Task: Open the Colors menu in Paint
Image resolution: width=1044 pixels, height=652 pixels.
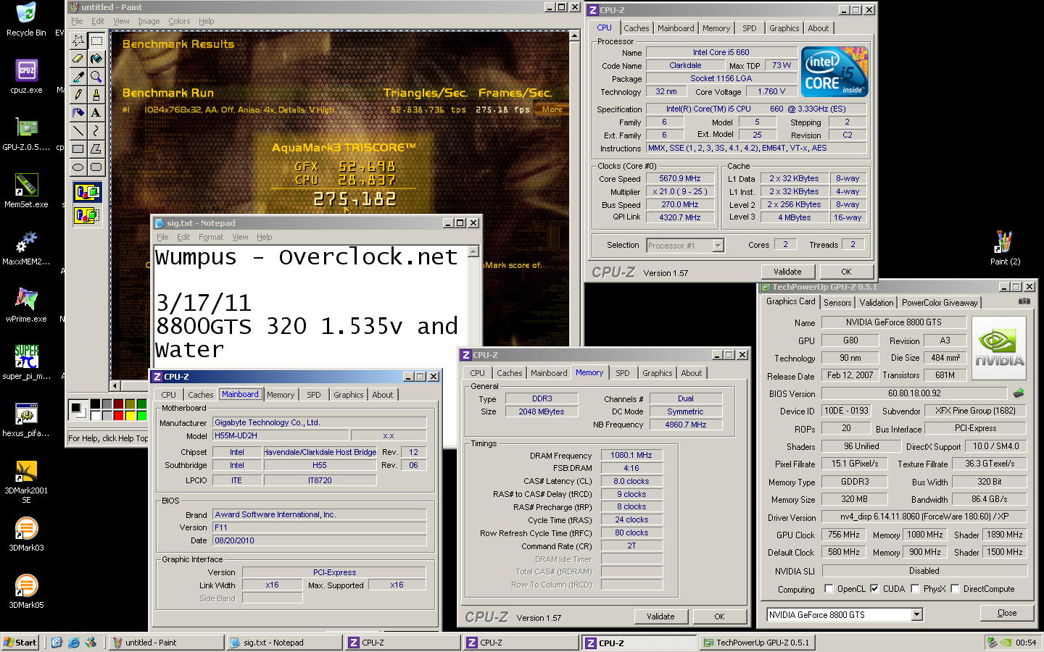Action: (x=179, y=21)
